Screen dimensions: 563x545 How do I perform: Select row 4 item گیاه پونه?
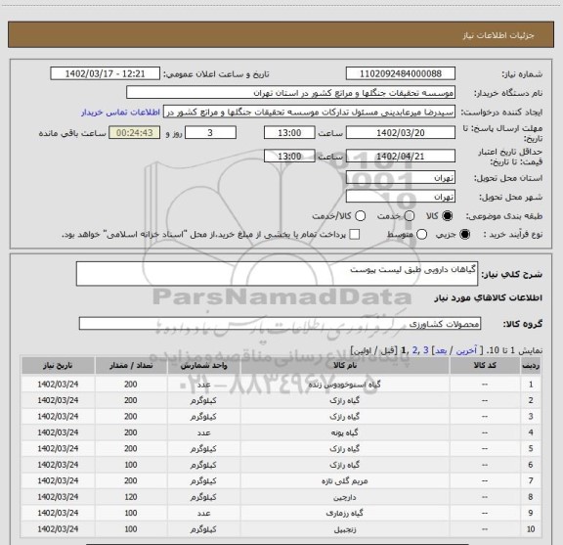(x=344, y=432)
